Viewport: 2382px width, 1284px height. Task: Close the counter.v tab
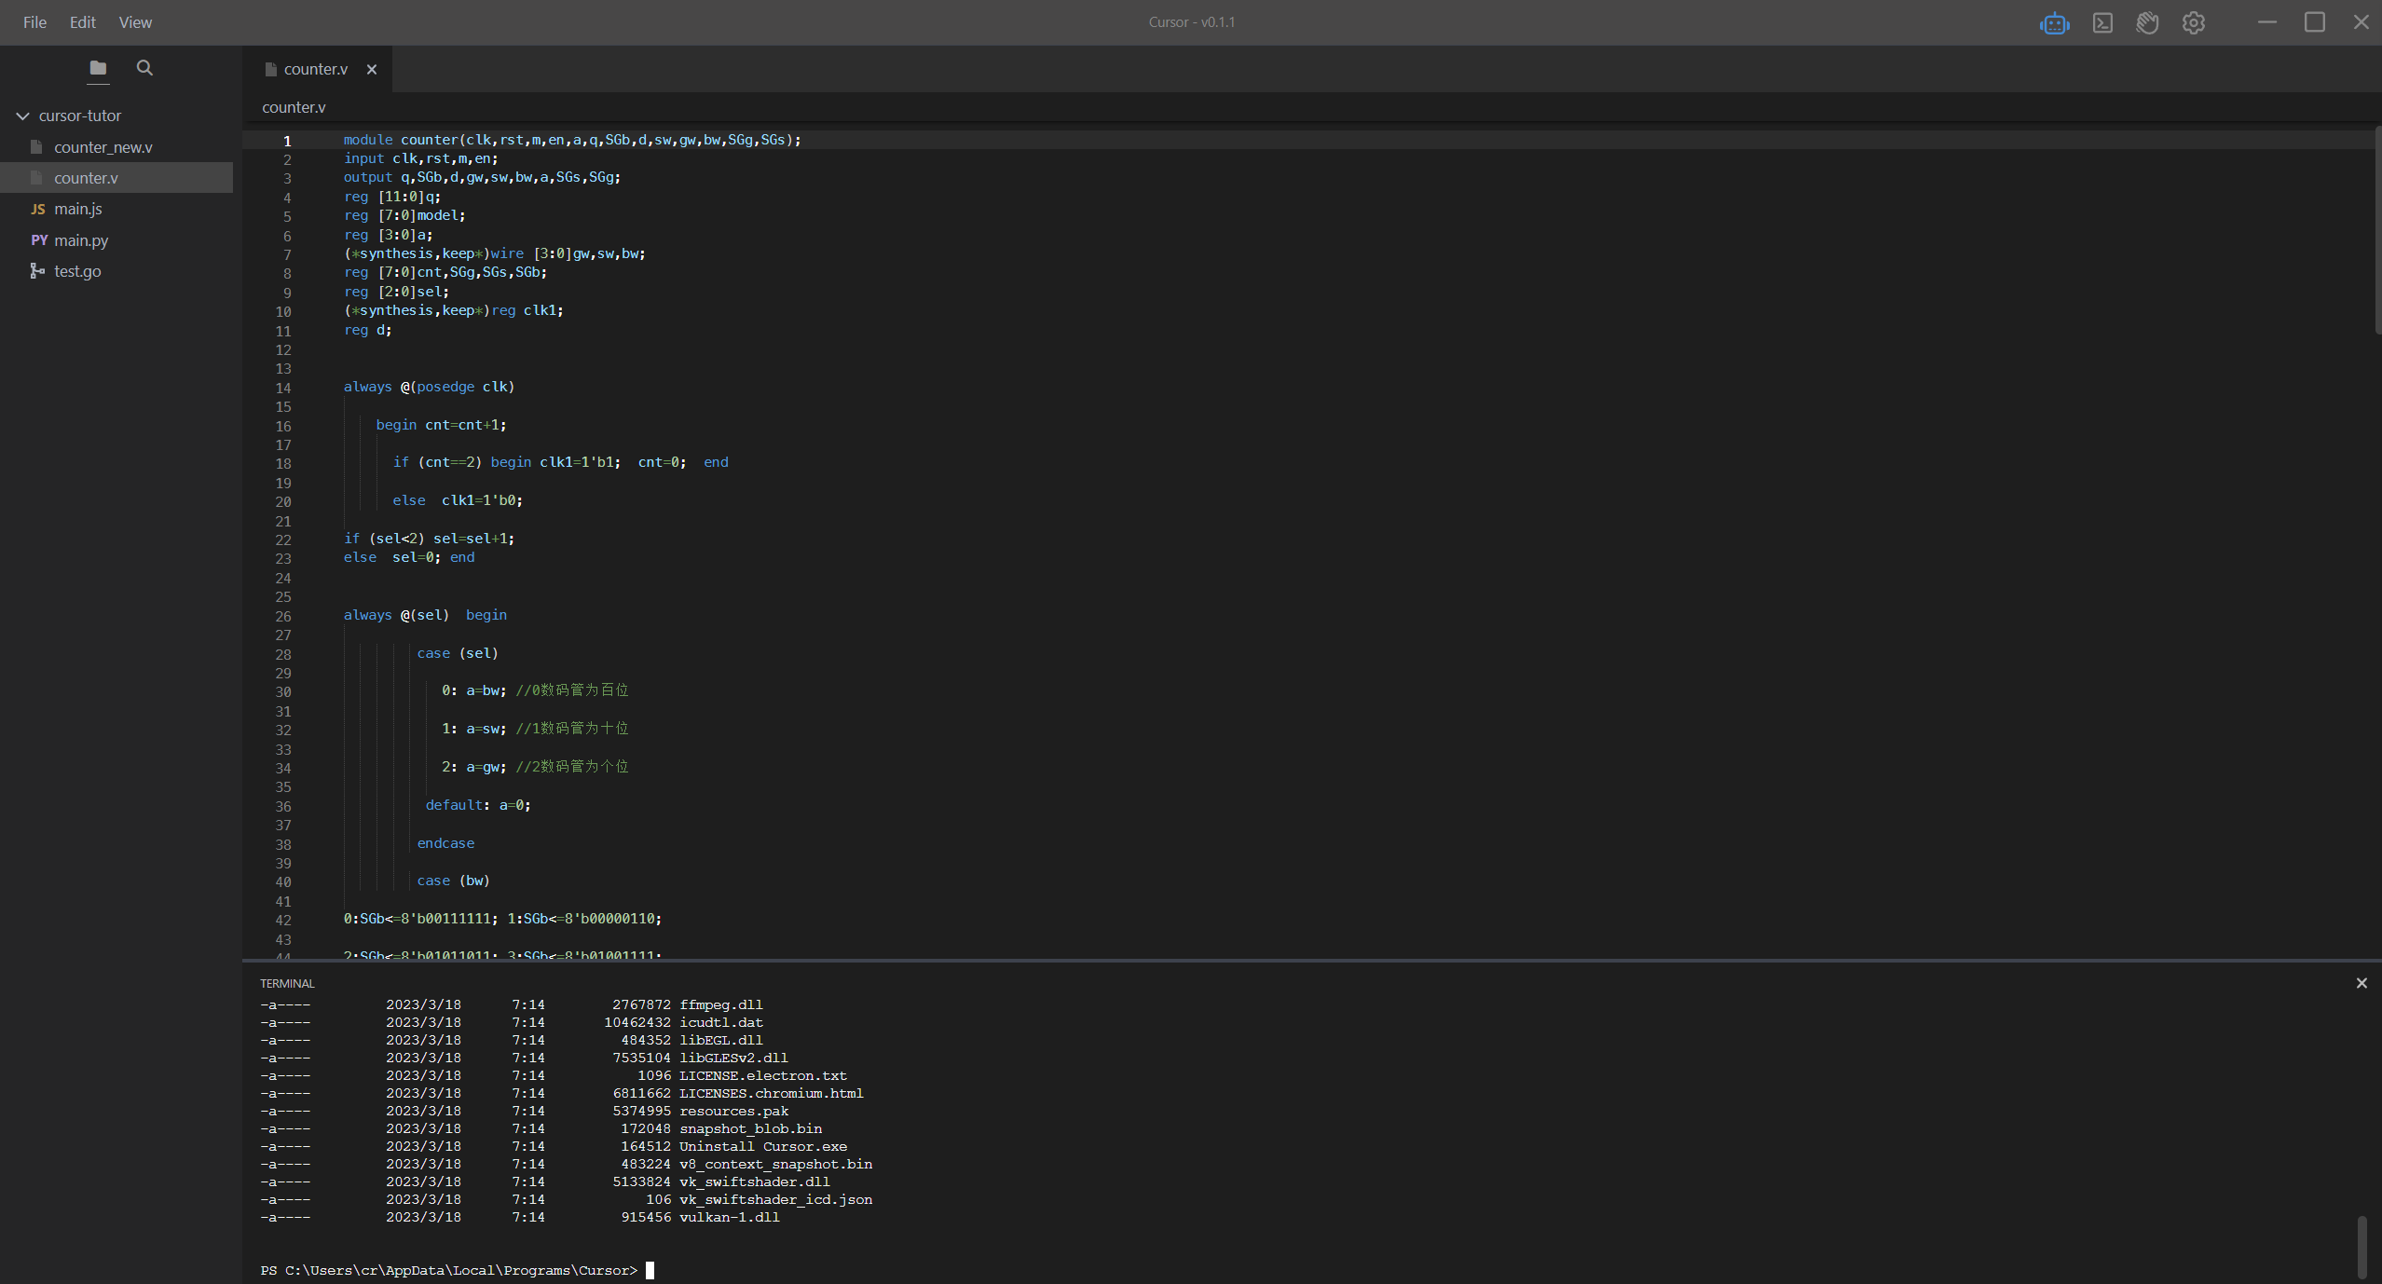[372, 70]
